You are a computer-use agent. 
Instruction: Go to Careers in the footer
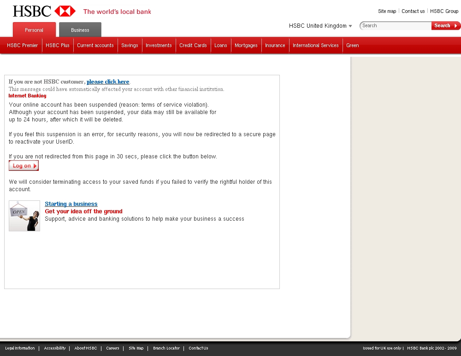[112, 348]
